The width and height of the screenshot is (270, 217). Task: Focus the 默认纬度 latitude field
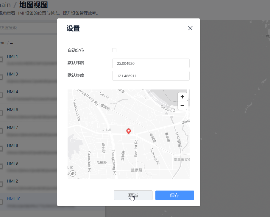click(x=151, y=64)
